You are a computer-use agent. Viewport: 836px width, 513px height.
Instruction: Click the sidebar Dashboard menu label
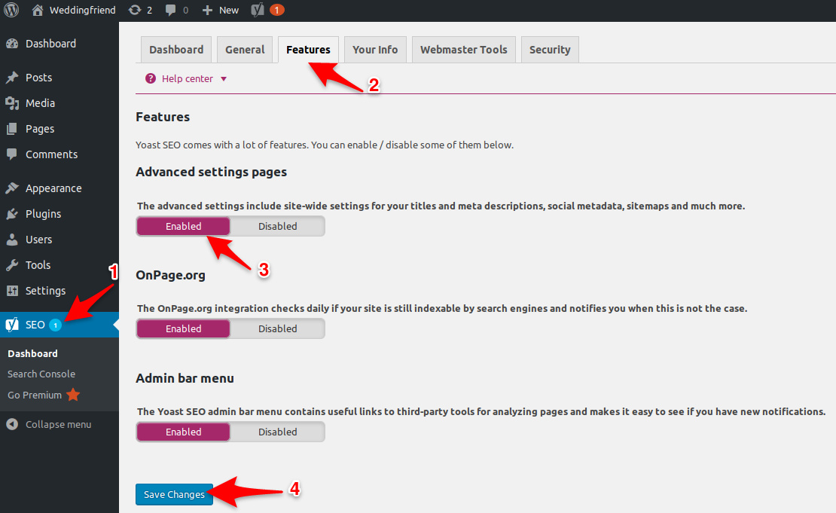click(x=50, y=44)
